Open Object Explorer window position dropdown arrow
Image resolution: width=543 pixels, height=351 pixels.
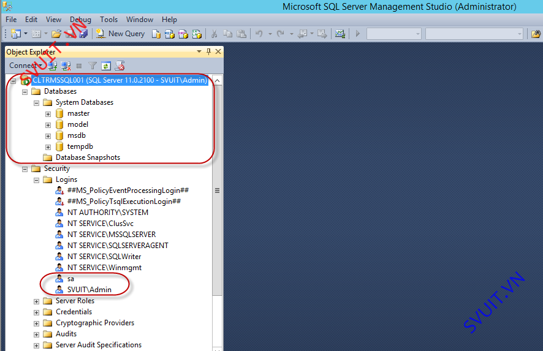point(199,51)
